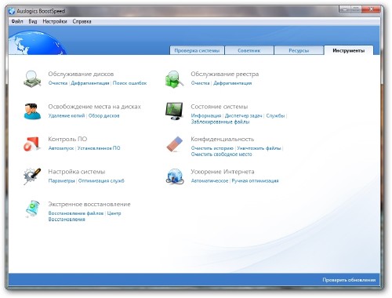Click the Обслуживание реестра heading

click(225, 74)
